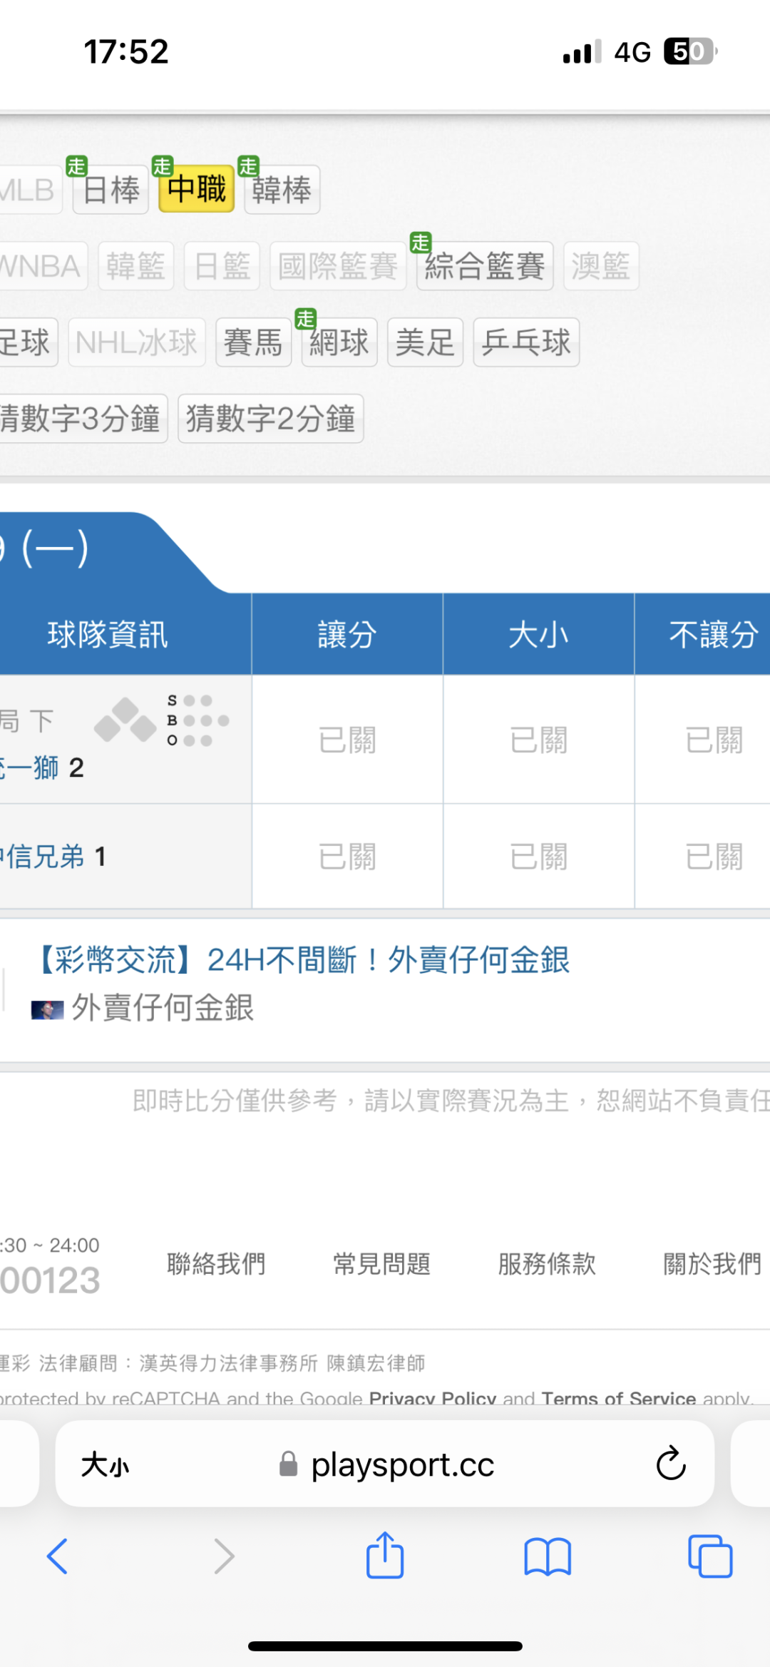Open 常見問題 footer link
Viewport: 770px width, 1667px height.
[381, 1264]
